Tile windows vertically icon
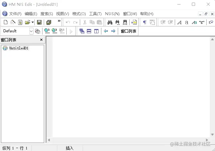This screenshot has height=151, width=215. 96,31
